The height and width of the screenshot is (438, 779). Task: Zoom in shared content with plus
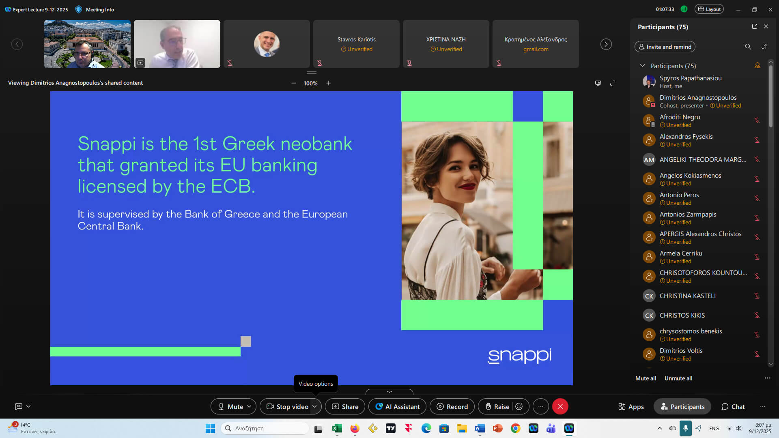click(x=329, y=83)
